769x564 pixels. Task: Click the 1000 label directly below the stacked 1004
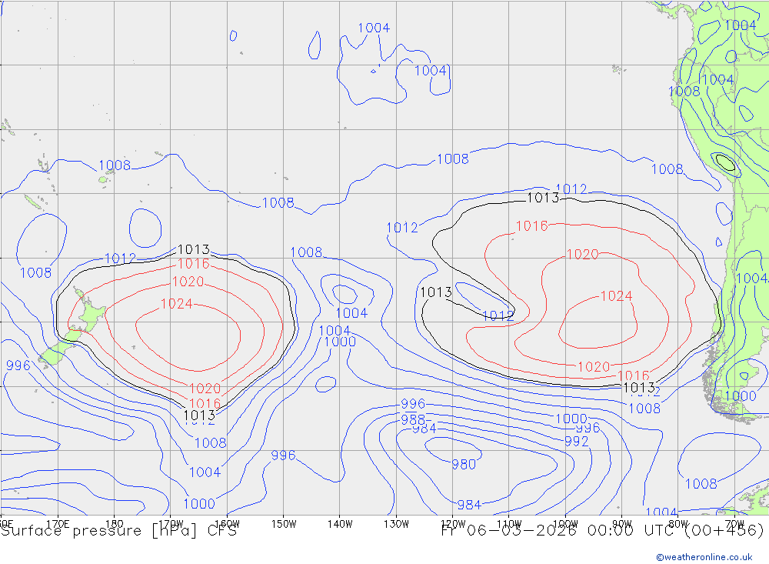340,342
